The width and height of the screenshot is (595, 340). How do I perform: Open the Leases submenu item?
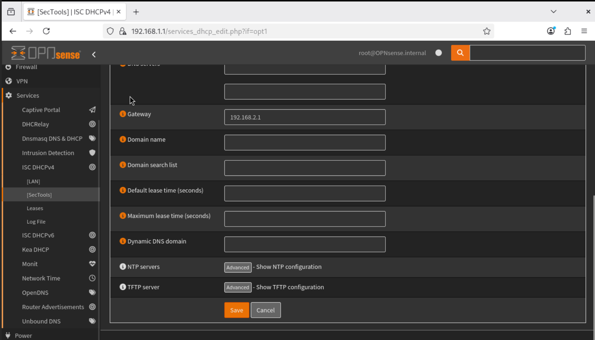point(35,208)
